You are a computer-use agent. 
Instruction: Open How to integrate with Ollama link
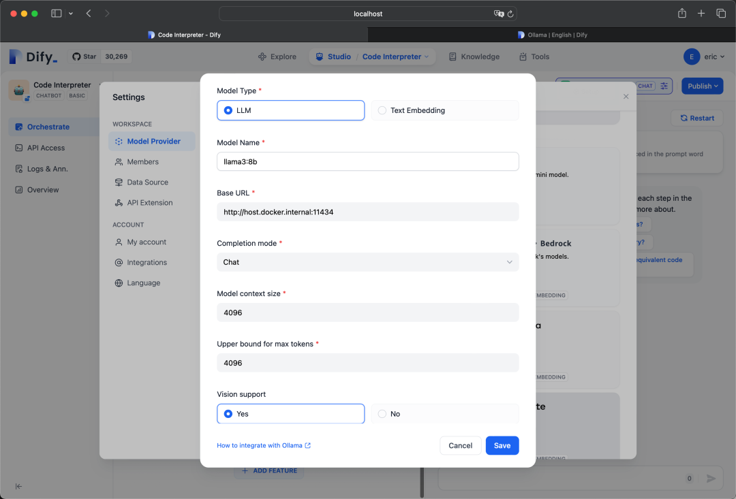click(263, 445)
